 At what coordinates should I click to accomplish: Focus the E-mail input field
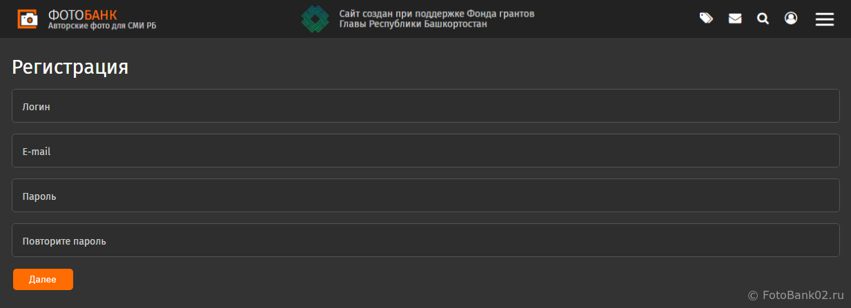(x=425, y=151)
